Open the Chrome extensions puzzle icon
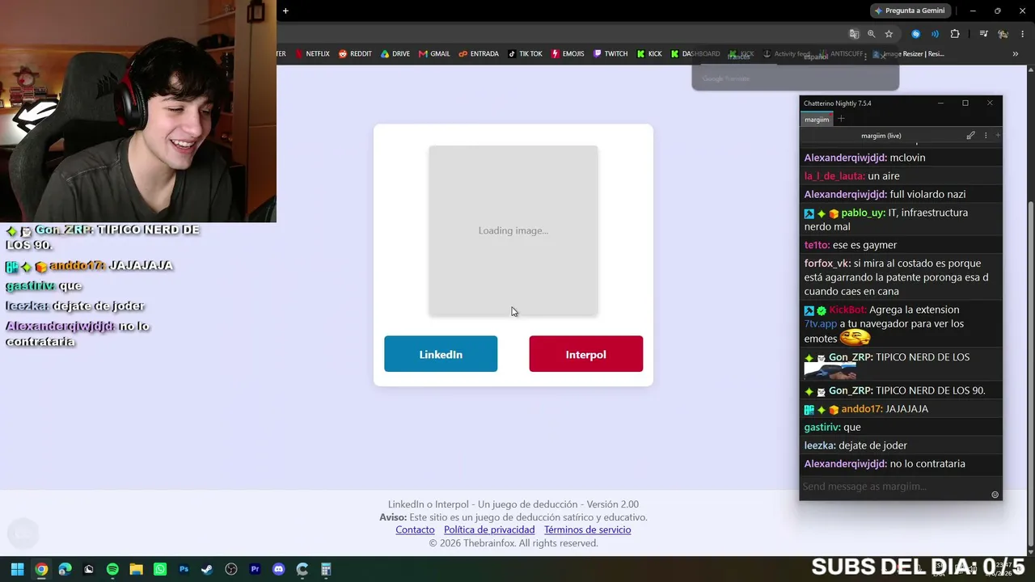The width and height of the screenshot is (1035, 582). point(955,34)
